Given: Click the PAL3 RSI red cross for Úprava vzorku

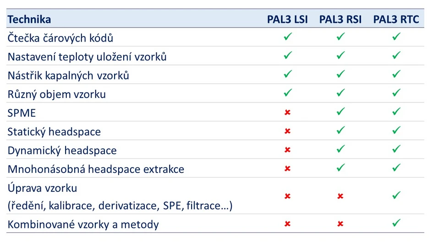Looking at the screenshot, I should coord(340,196).
